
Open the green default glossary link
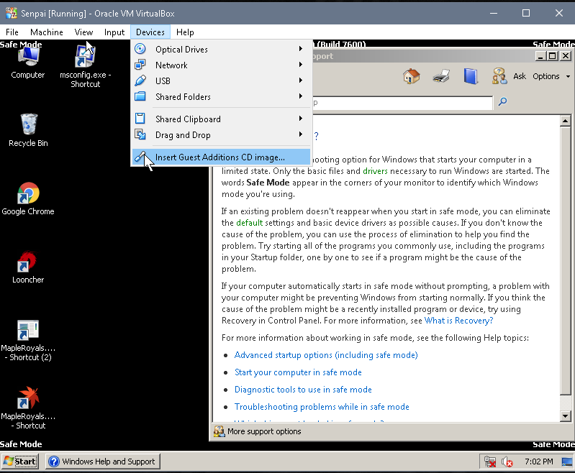pos(250,223)
